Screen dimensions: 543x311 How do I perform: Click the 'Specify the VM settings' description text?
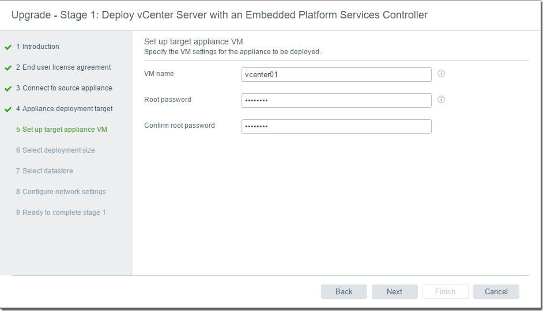232,51
